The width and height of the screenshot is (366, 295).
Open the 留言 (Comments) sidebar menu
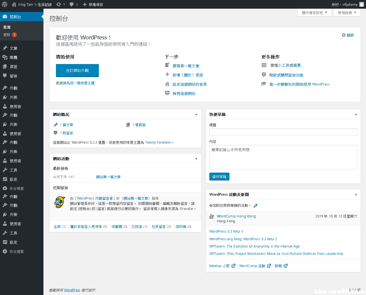pyautogui.click(x=13, y=76)
